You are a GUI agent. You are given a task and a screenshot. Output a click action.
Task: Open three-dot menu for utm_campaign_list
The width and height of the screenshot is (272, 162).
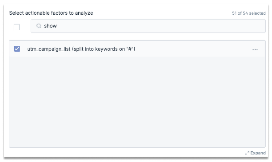pyautogui.click(x=255, y=49)
